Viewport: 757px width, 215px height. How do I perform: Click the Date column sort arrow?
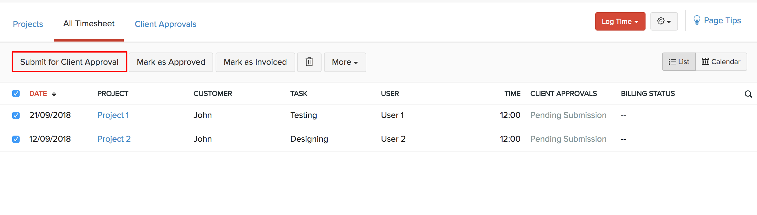pos(54,94)
